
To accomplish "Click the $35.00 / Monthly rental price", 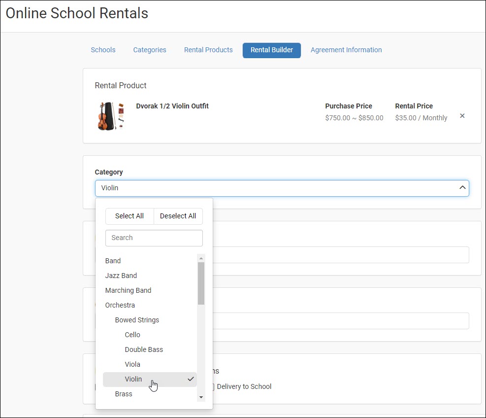I will click(421, 118).
